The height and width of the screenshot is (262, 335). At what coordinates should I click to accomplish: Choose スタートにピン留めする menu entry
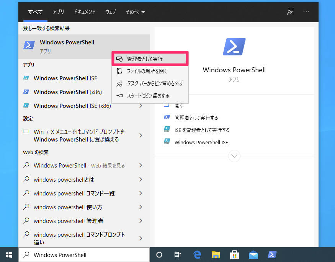[x=150, y=96]
